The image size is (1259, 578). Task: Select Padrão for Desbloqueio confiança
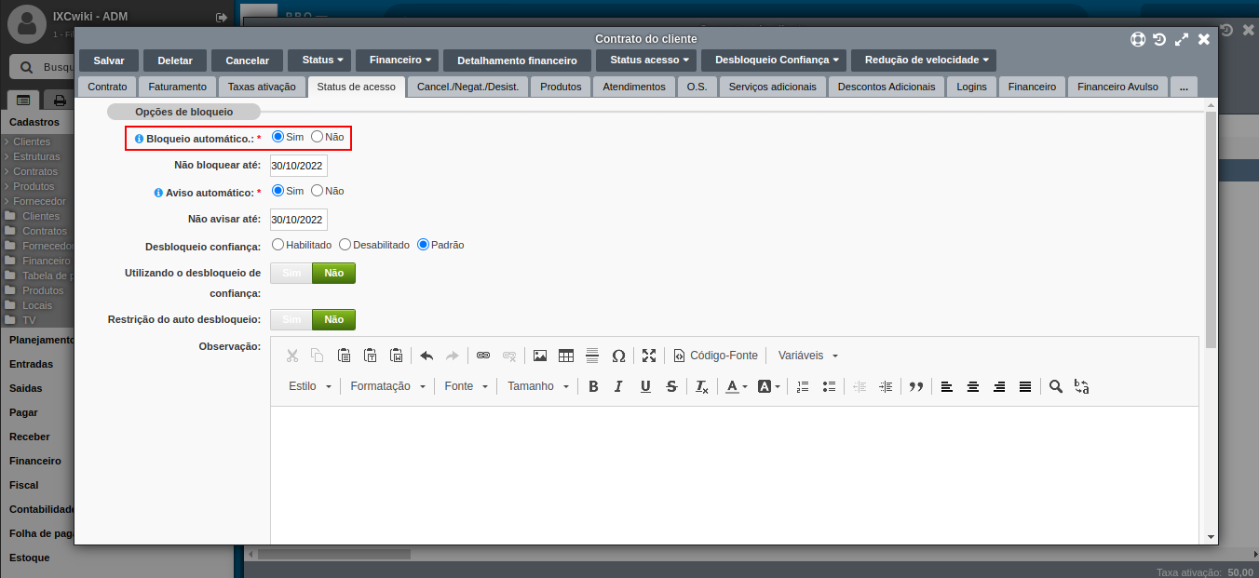pos(423,245)
